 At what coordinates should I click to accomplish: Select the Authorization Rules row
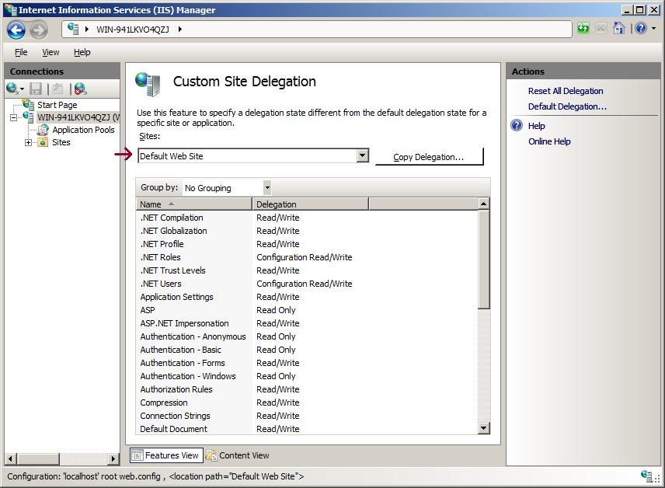pyautogui.click(x=307, y=389)
